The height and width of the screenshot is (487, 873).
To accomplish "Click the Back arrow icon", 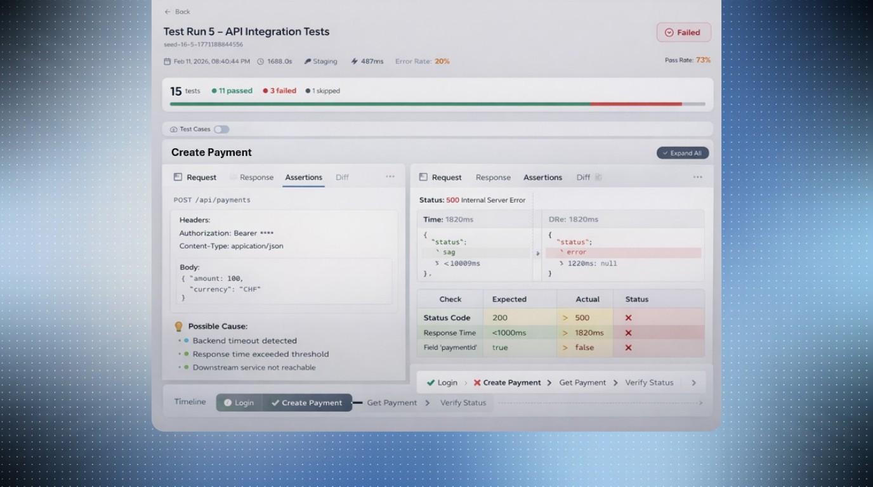I will click(x=167, y=11).
